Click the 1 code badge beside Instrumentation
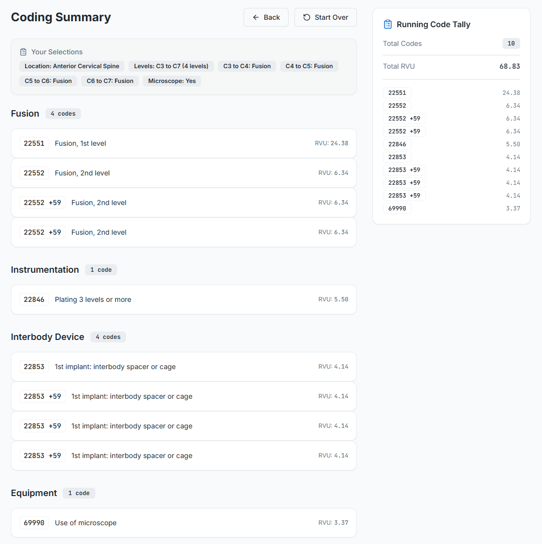This screenshot has width=542, height=544. click(101, 270)
